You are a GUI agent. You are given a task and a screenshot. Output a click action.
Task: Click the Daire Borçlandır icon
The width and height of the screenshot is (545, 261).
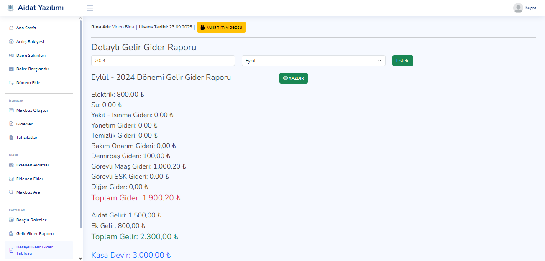pos(11,69)
